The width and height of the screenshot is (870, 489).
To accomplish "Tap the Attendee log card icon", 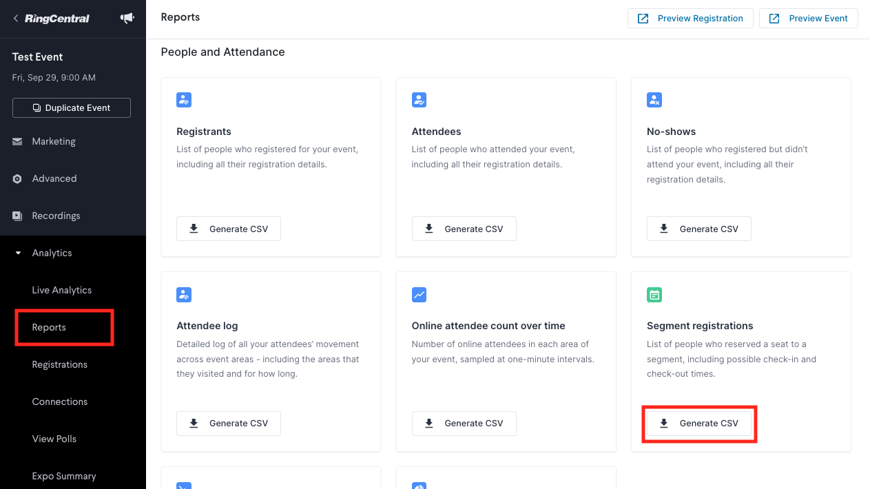I will (x=184, y=295).
